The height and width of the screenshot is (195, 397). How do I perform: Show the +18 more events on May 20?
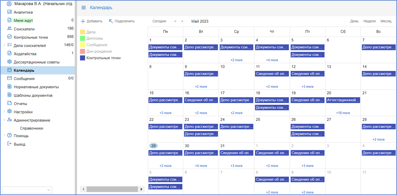point(343,113)
